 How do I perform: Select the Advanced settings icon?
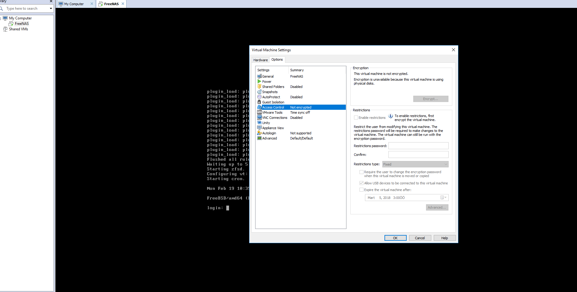tap(259, 138)
